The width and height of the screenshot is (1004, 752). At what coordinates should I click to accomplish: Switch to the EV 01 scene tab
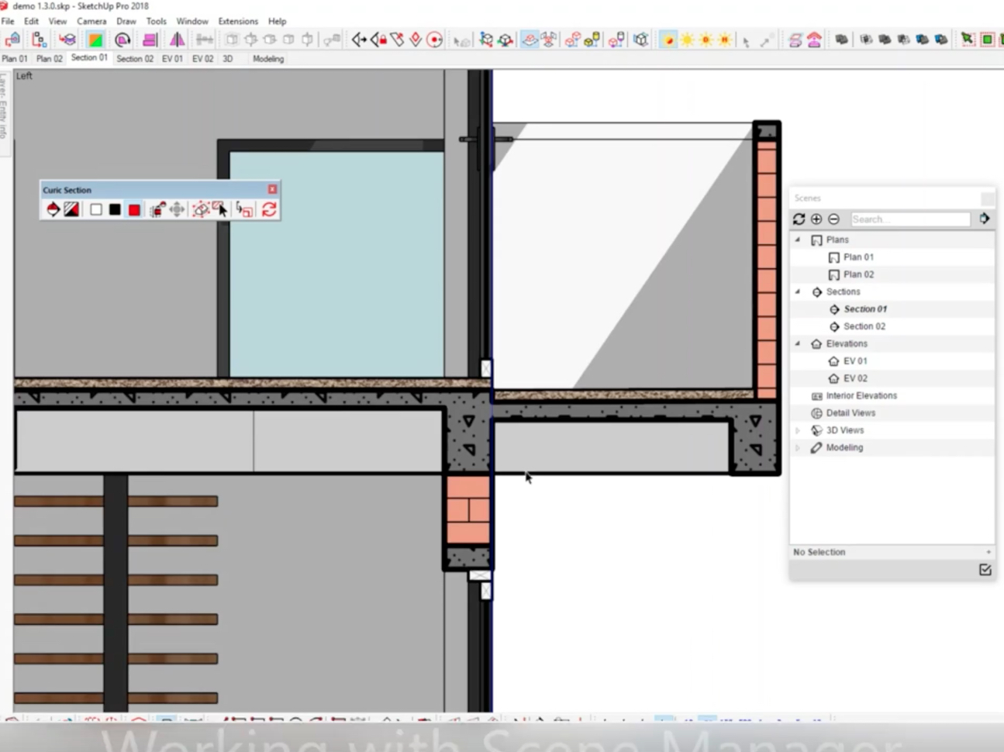172,59
